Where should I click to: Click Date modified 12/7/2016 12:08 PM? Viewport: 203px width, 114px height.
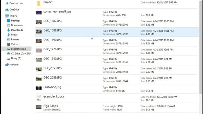point(159,97)
